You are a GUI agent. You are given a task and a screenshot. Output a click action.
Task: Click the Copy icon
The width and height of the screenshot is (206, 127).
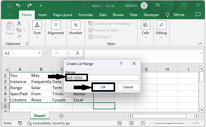click(x=19, y=30)
